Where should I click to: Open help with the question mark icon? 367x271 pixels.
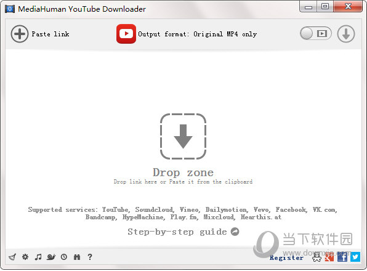(90, 257)
